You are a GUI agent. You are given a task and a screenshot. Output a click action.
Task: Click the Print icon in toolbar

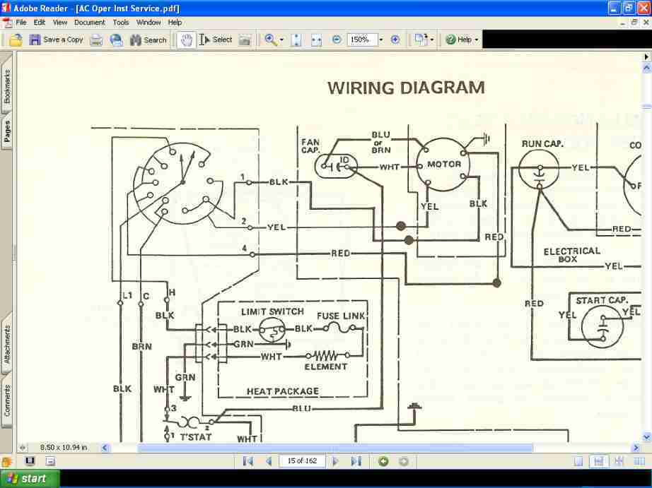click(96, 40)
